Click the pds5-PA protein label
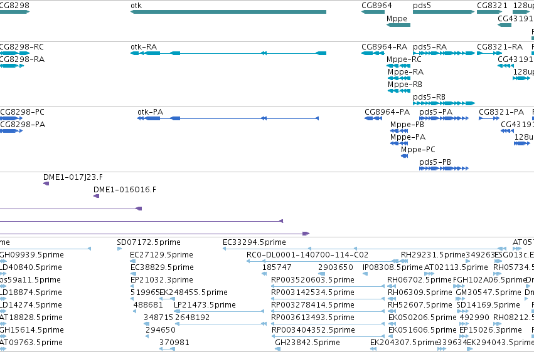The width and height of the screenshot is (534, 352). point(436,113)
